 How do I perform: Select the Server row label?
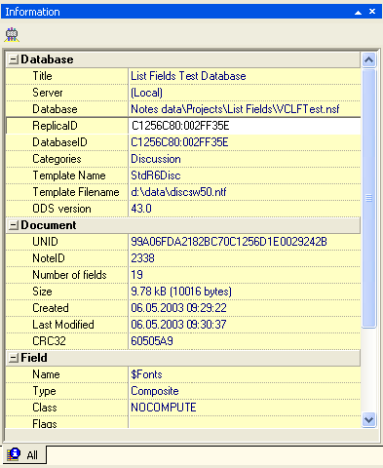48,93
